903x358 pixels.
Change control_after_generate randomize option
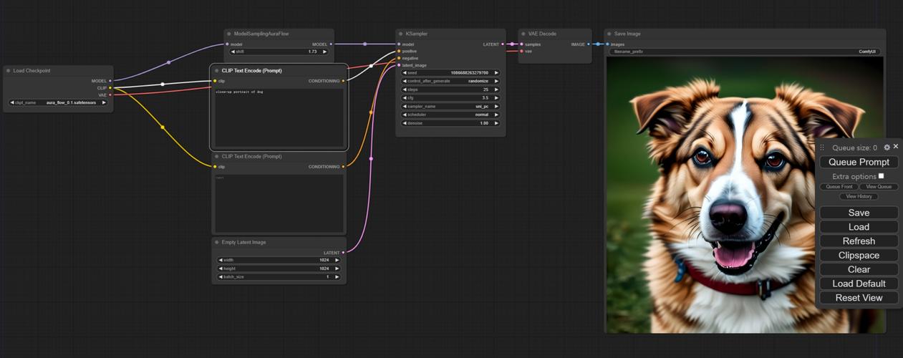click(450, 81)
